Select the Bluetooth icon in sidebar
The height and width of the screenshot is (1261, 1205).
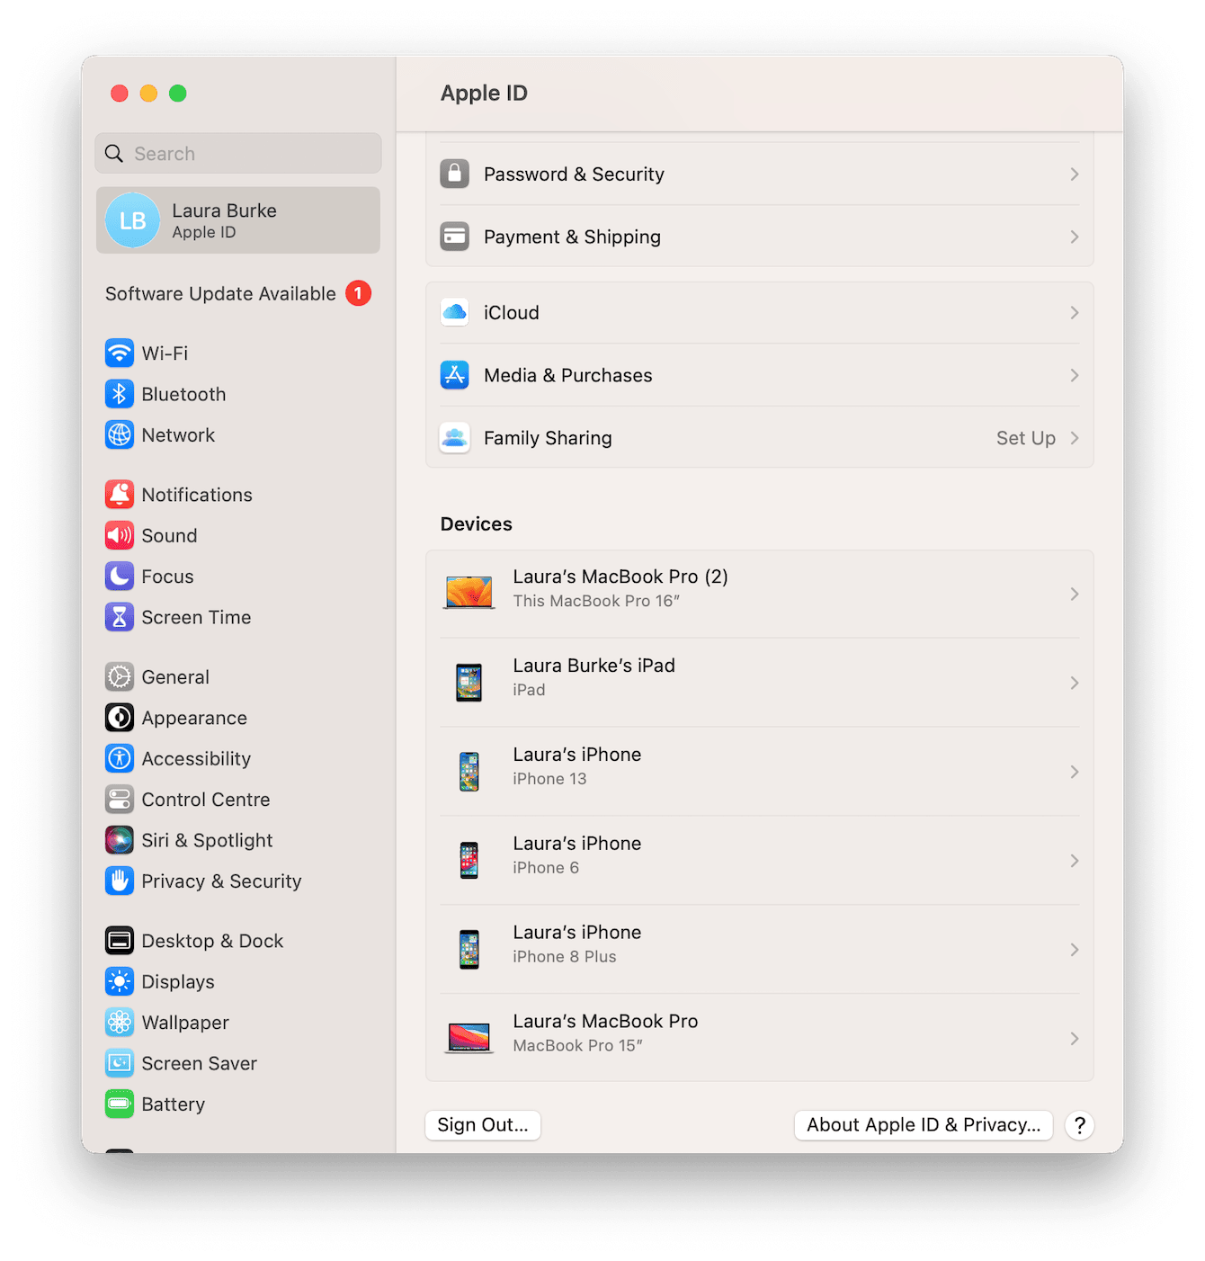tap(120, 394)
